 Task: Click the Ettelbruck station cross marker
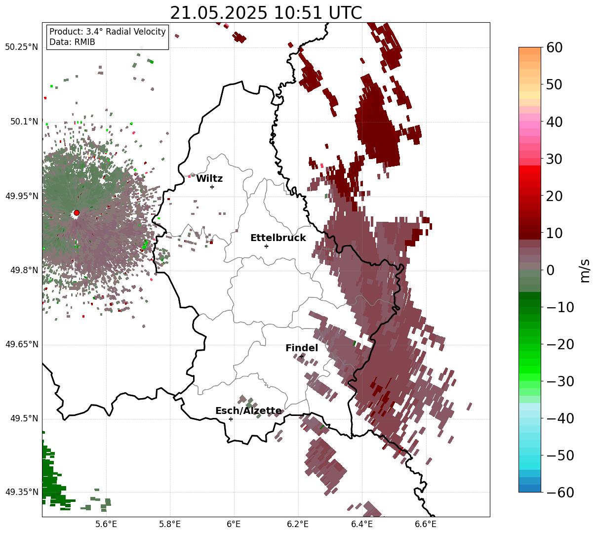266,246
